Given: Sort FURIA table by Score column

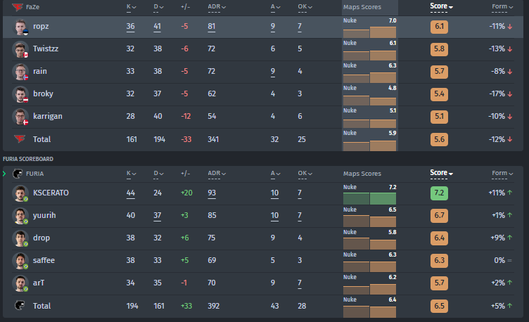Looking at the screenshot, I should pos(441,173).
